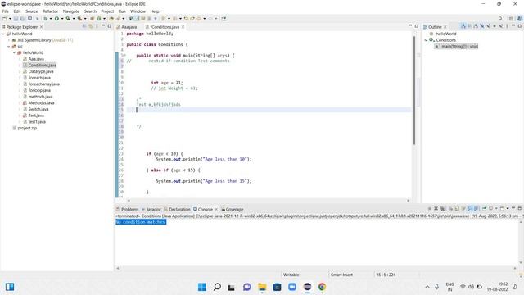Open the Navigate menu

(x=71, y=11)
